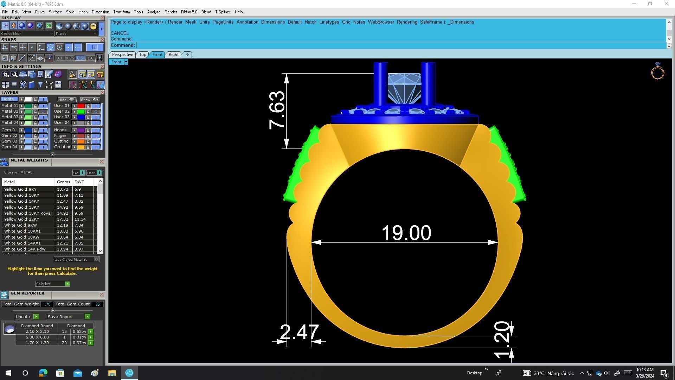Click the Creation layer yellow color swatch

pyautogui.click(x=81, y=147)
